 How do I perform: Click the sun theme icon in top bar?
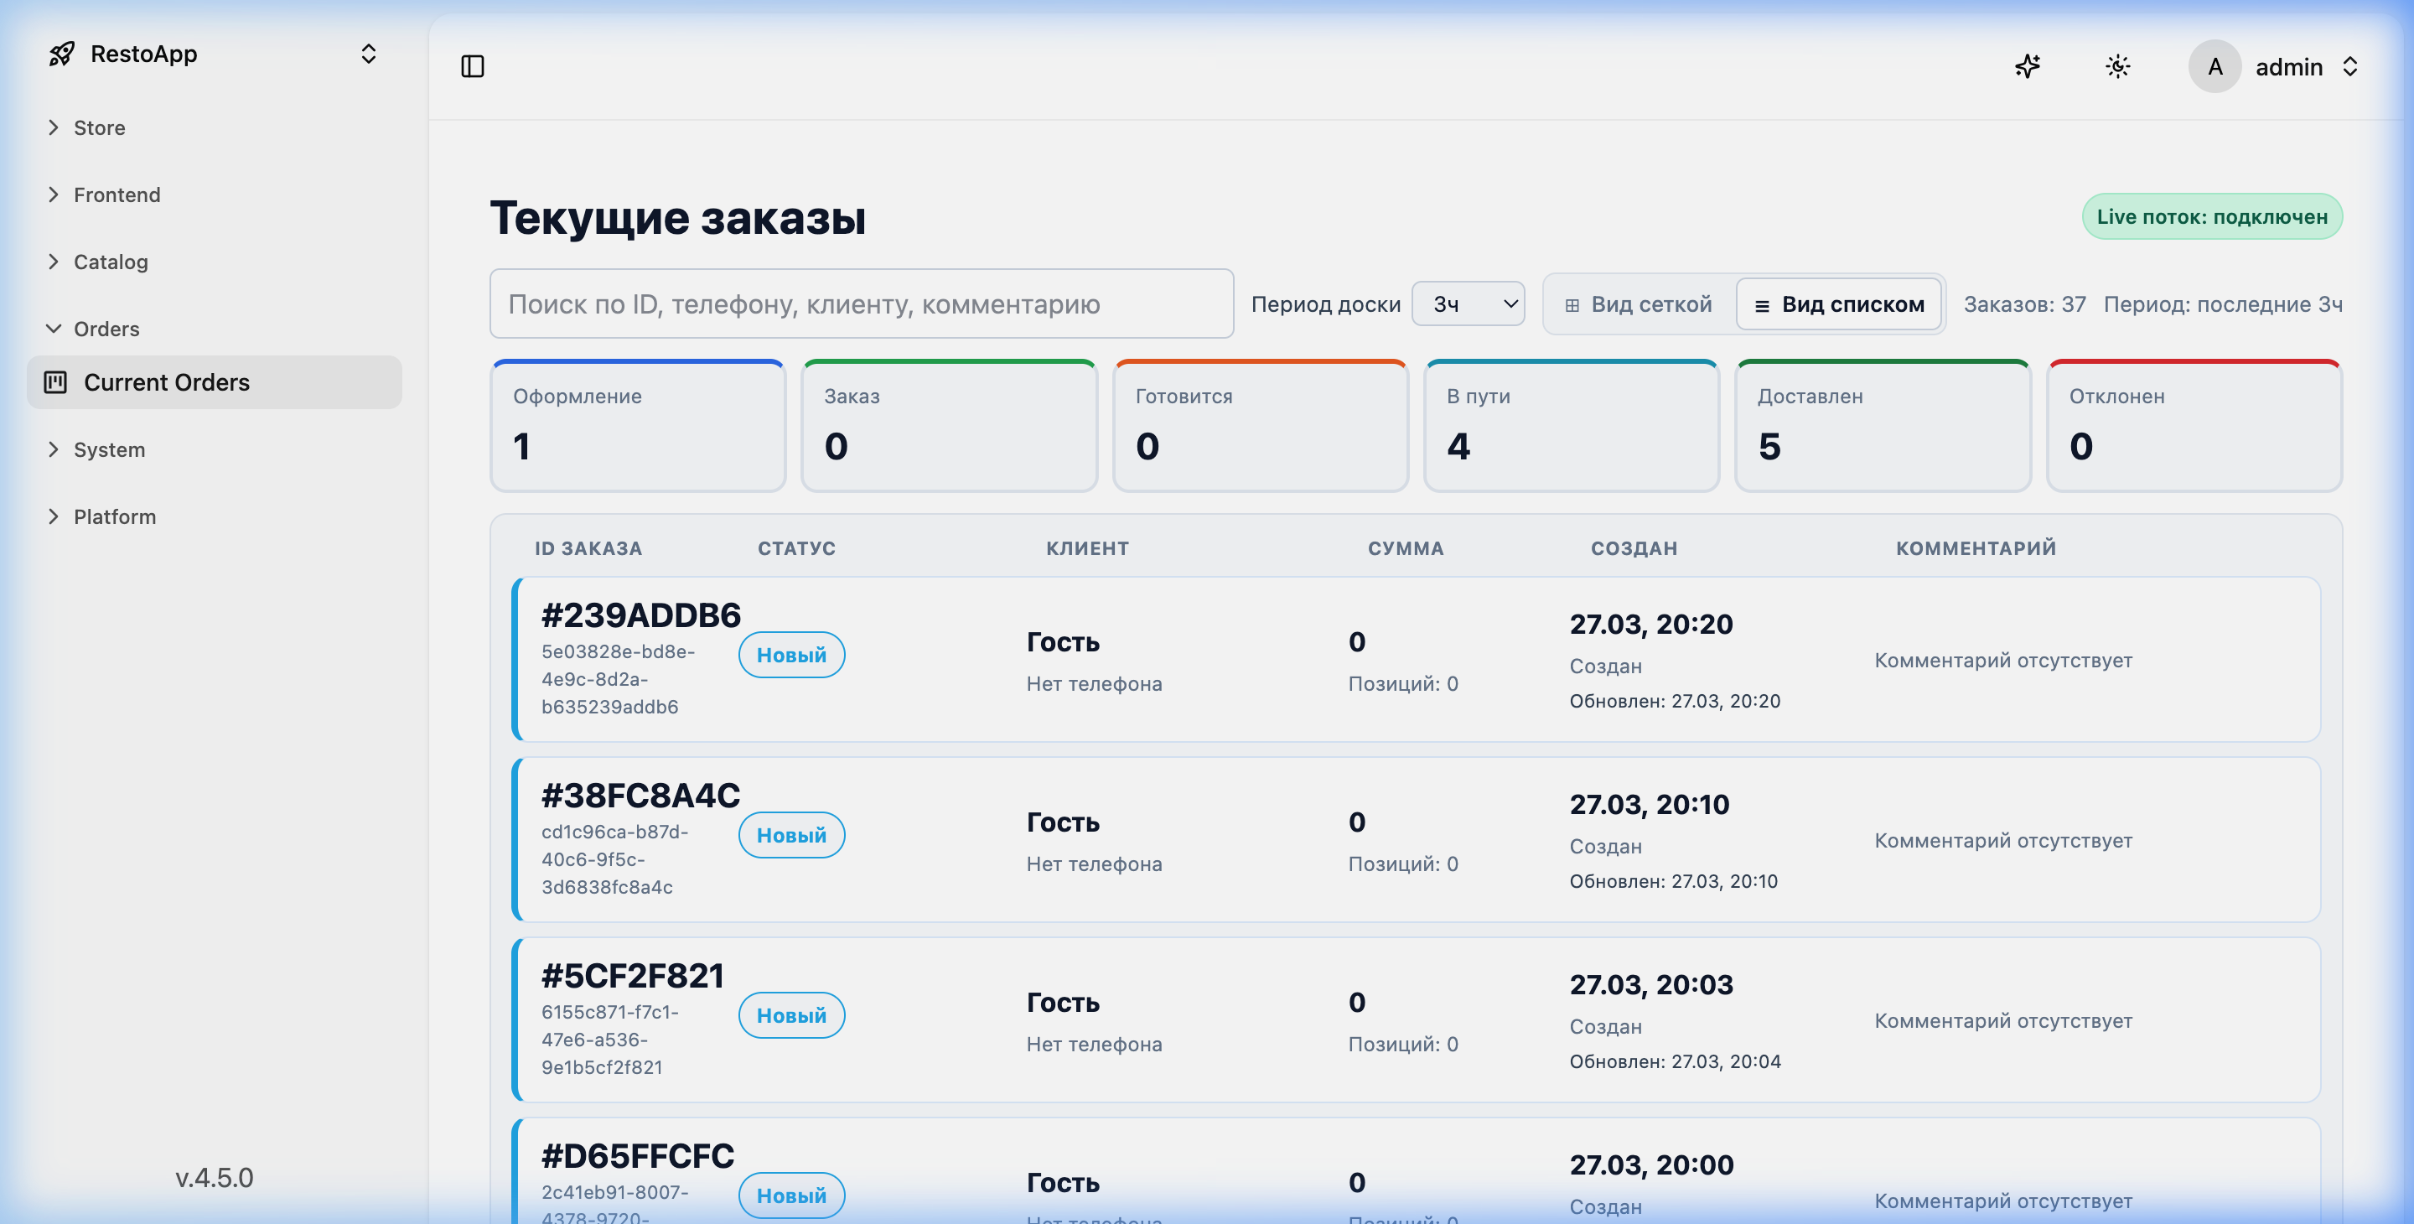click(2119, 66)
